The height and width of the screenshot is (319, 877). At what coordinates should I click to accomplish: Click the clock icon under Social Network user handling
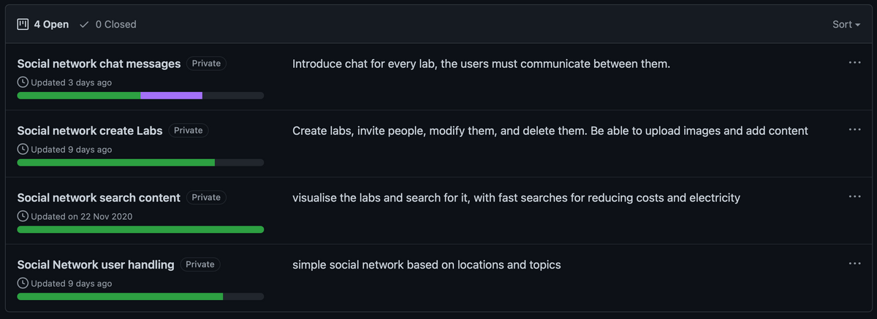coord(23,283)
